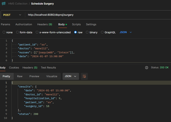This screenshot has width=171, height=122.
Task: Open the request body JSON type dropdown
Action: click(126, 32)
